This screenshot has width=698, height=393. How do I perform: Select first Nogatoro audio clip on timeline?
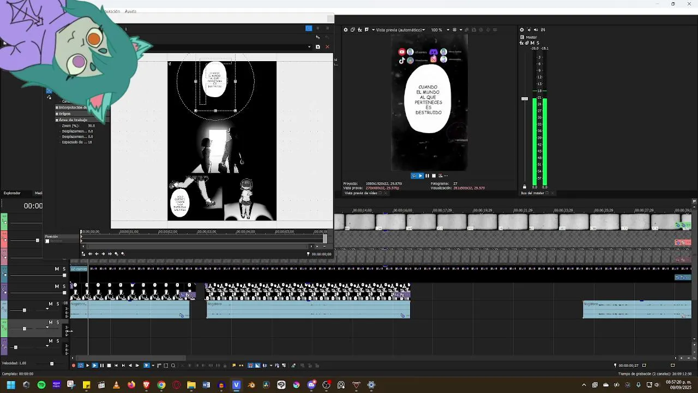(x=130, y=309)
